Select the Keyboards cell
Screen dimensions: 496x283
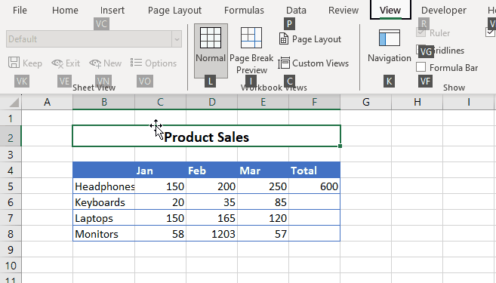[x=103, y=202]
